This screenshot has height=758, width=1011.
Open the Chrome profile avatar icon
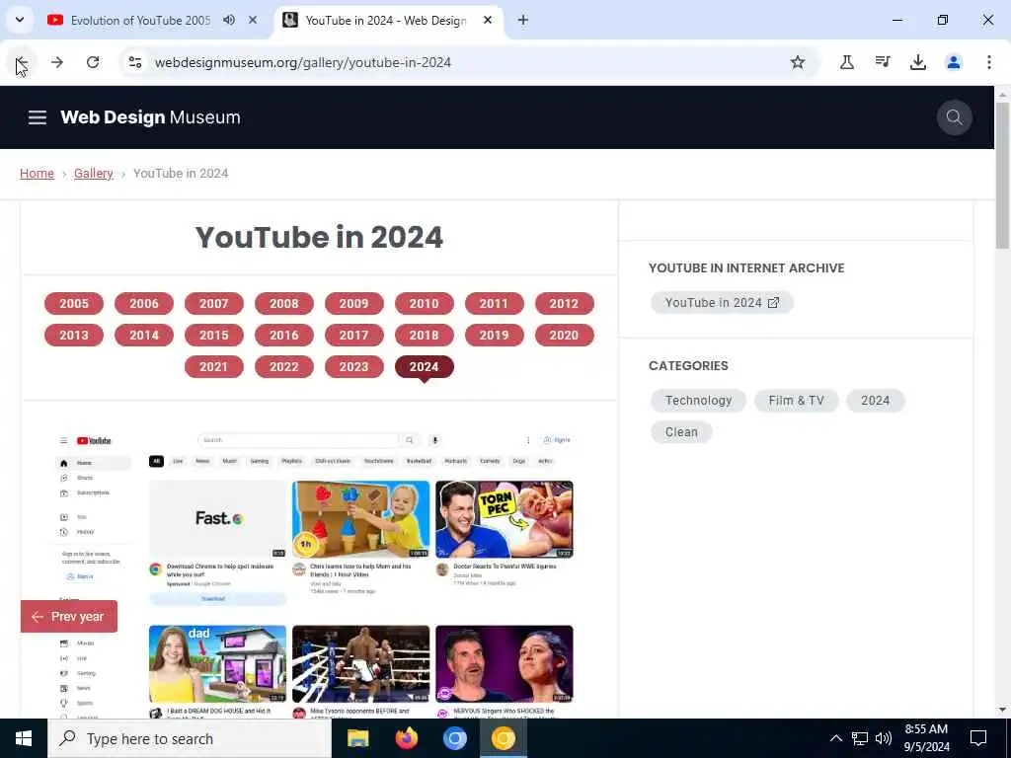(x=954, y=62)
